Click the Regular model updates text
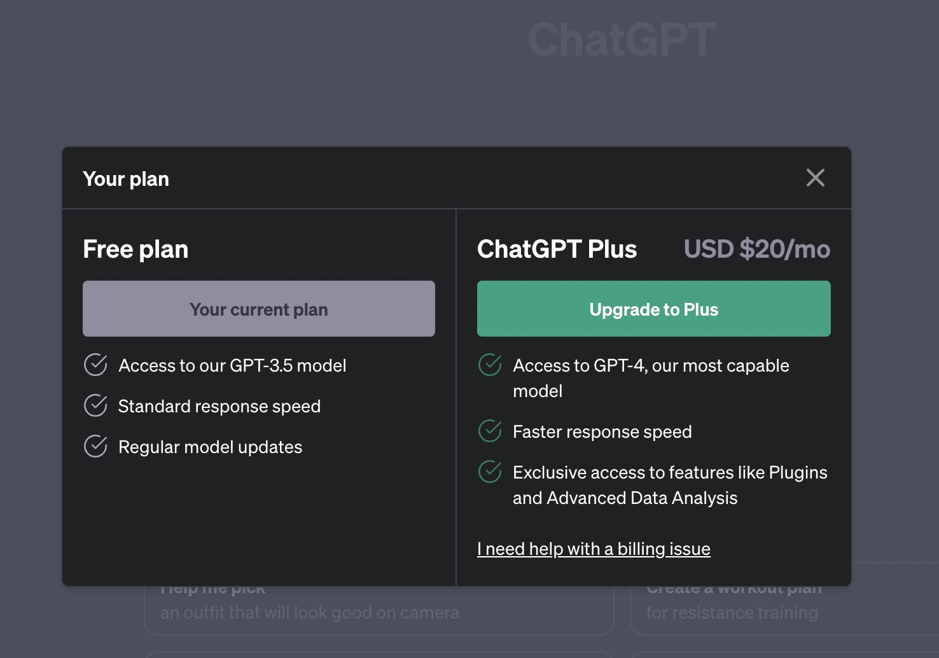 (x=210, y=447)
